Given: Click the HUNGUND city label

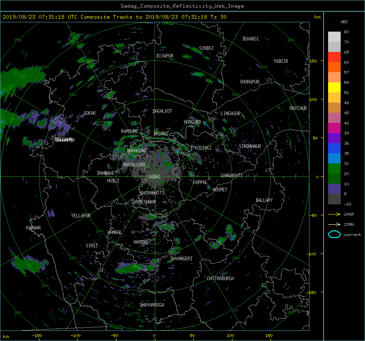Looking at the screenshot, I should tap(192, 122).
